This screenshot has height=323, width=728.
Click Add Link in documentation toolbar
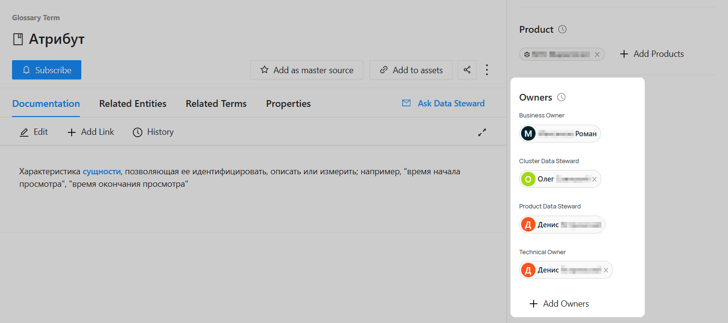pyautogui.click(x=90, y=132)
